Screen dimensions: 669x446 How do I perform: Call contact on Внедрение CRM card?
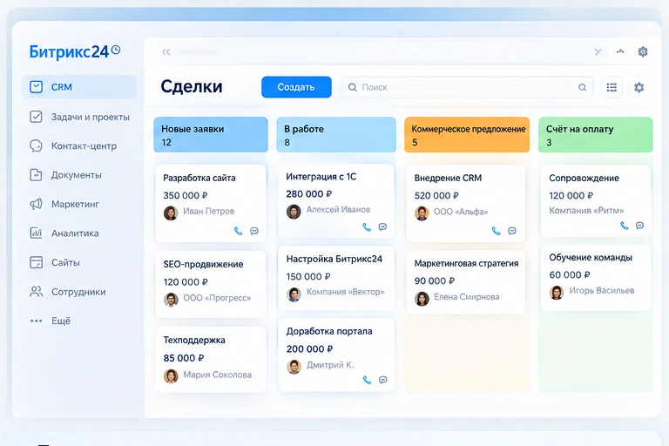tap(496, 231)
